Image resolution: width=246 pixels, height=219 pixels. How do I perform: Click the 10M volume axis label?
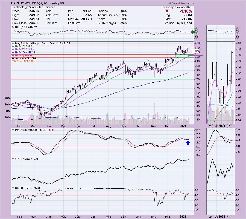pos(8,117)
